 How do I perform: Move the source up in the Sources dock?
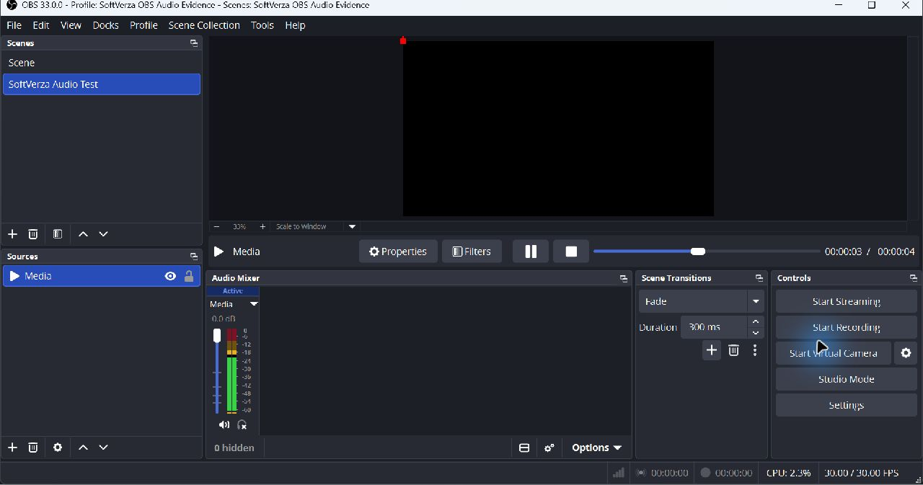pos(83,448)
